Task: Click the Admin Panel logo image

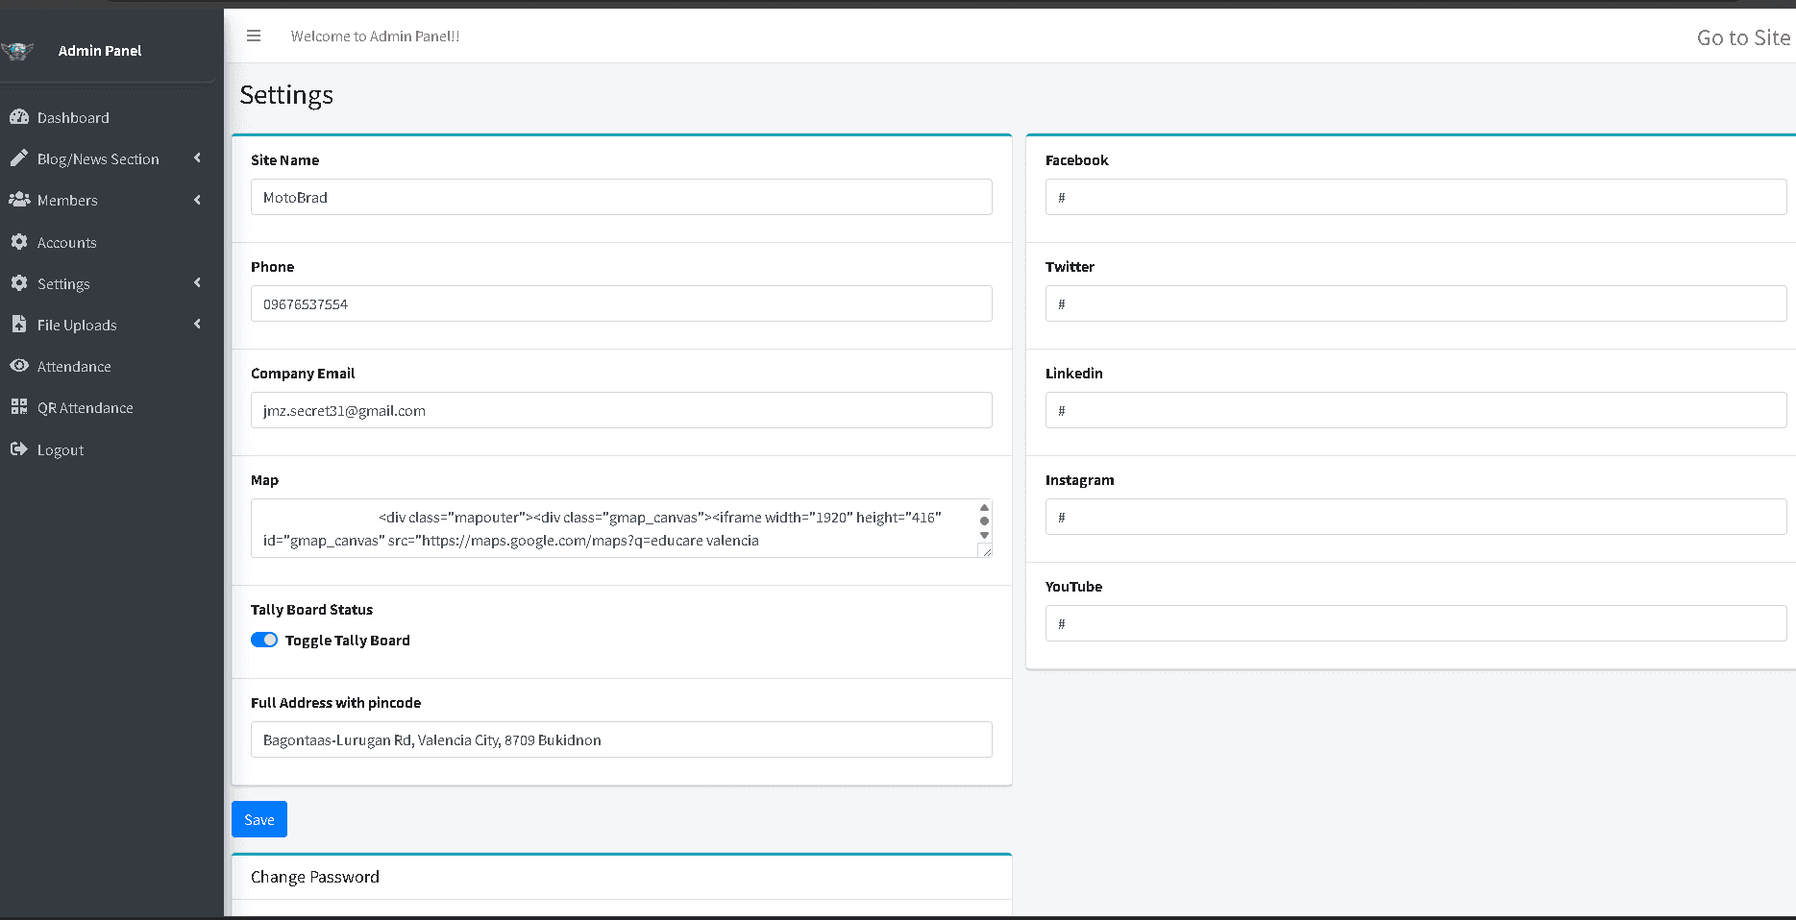Action: (x=17, y=51)
